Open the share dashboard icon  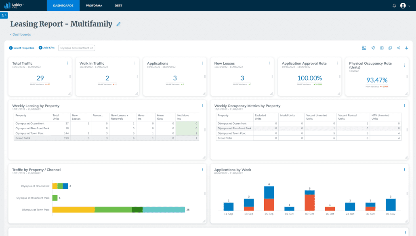click(x=399, y=48)
